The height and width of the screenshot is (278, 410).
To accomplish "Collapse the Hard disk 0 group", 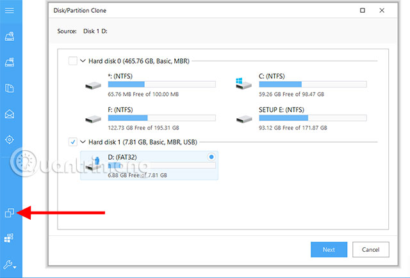I will [x=83, y=61].
